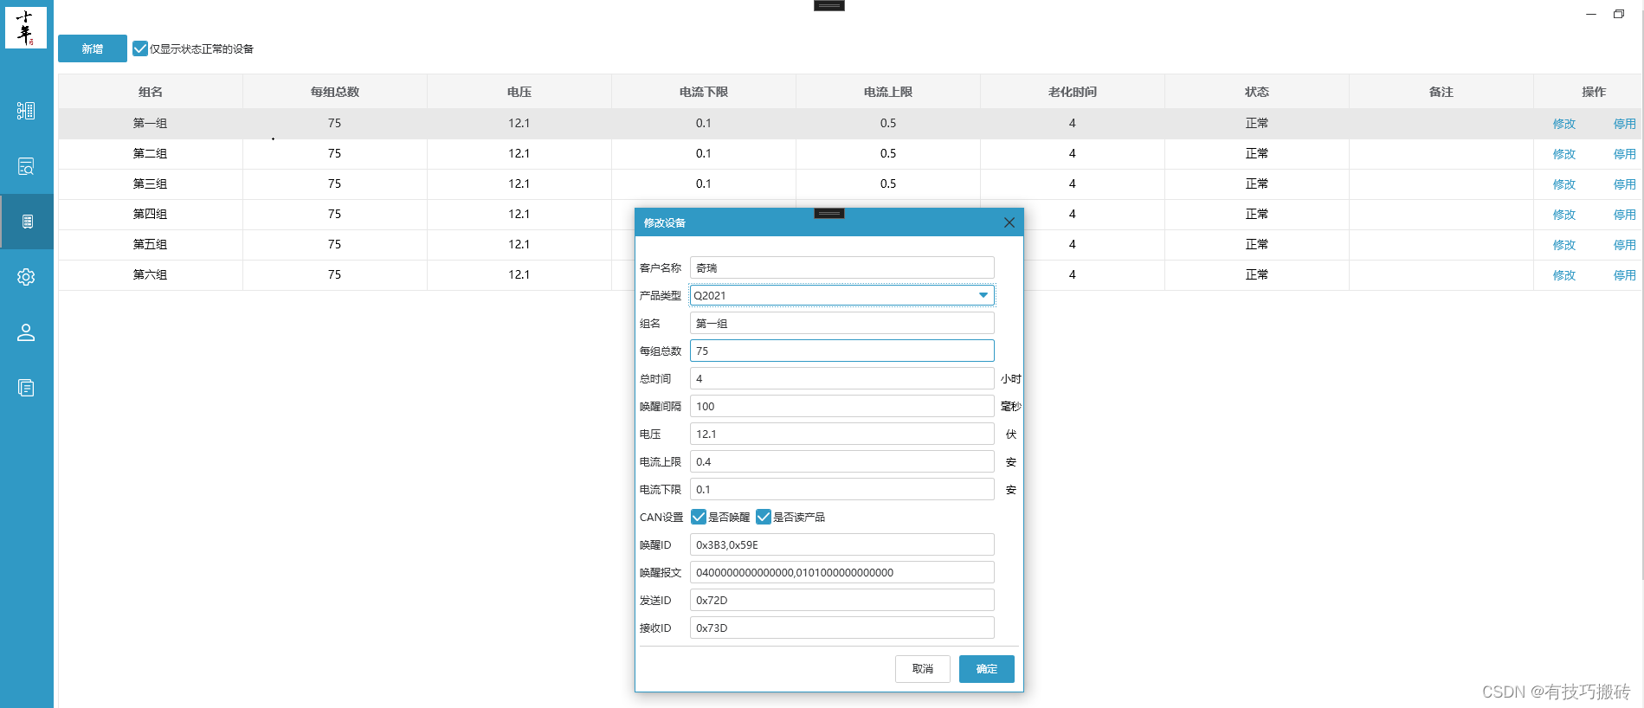Focus the 发送ID input field
This screenshot has width=1644, height=708.
pyautogui.click(x=842, y=600)
